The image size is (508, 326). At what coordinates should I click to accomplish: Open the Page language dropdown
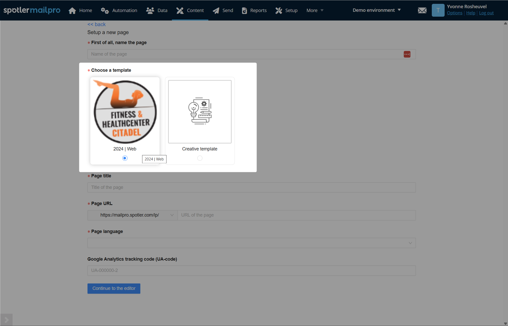251,243
